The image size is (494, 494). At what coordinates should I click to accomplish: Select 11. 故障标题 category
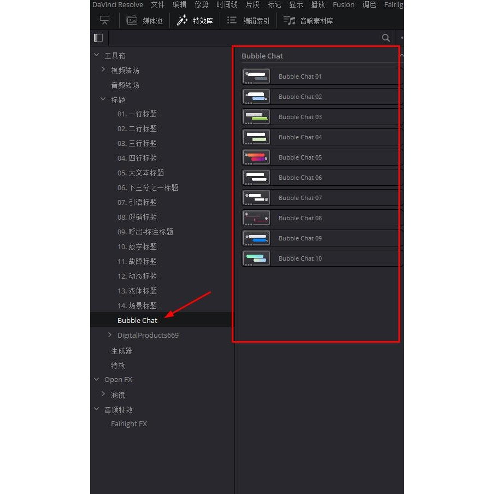click(x=137, y=262)
